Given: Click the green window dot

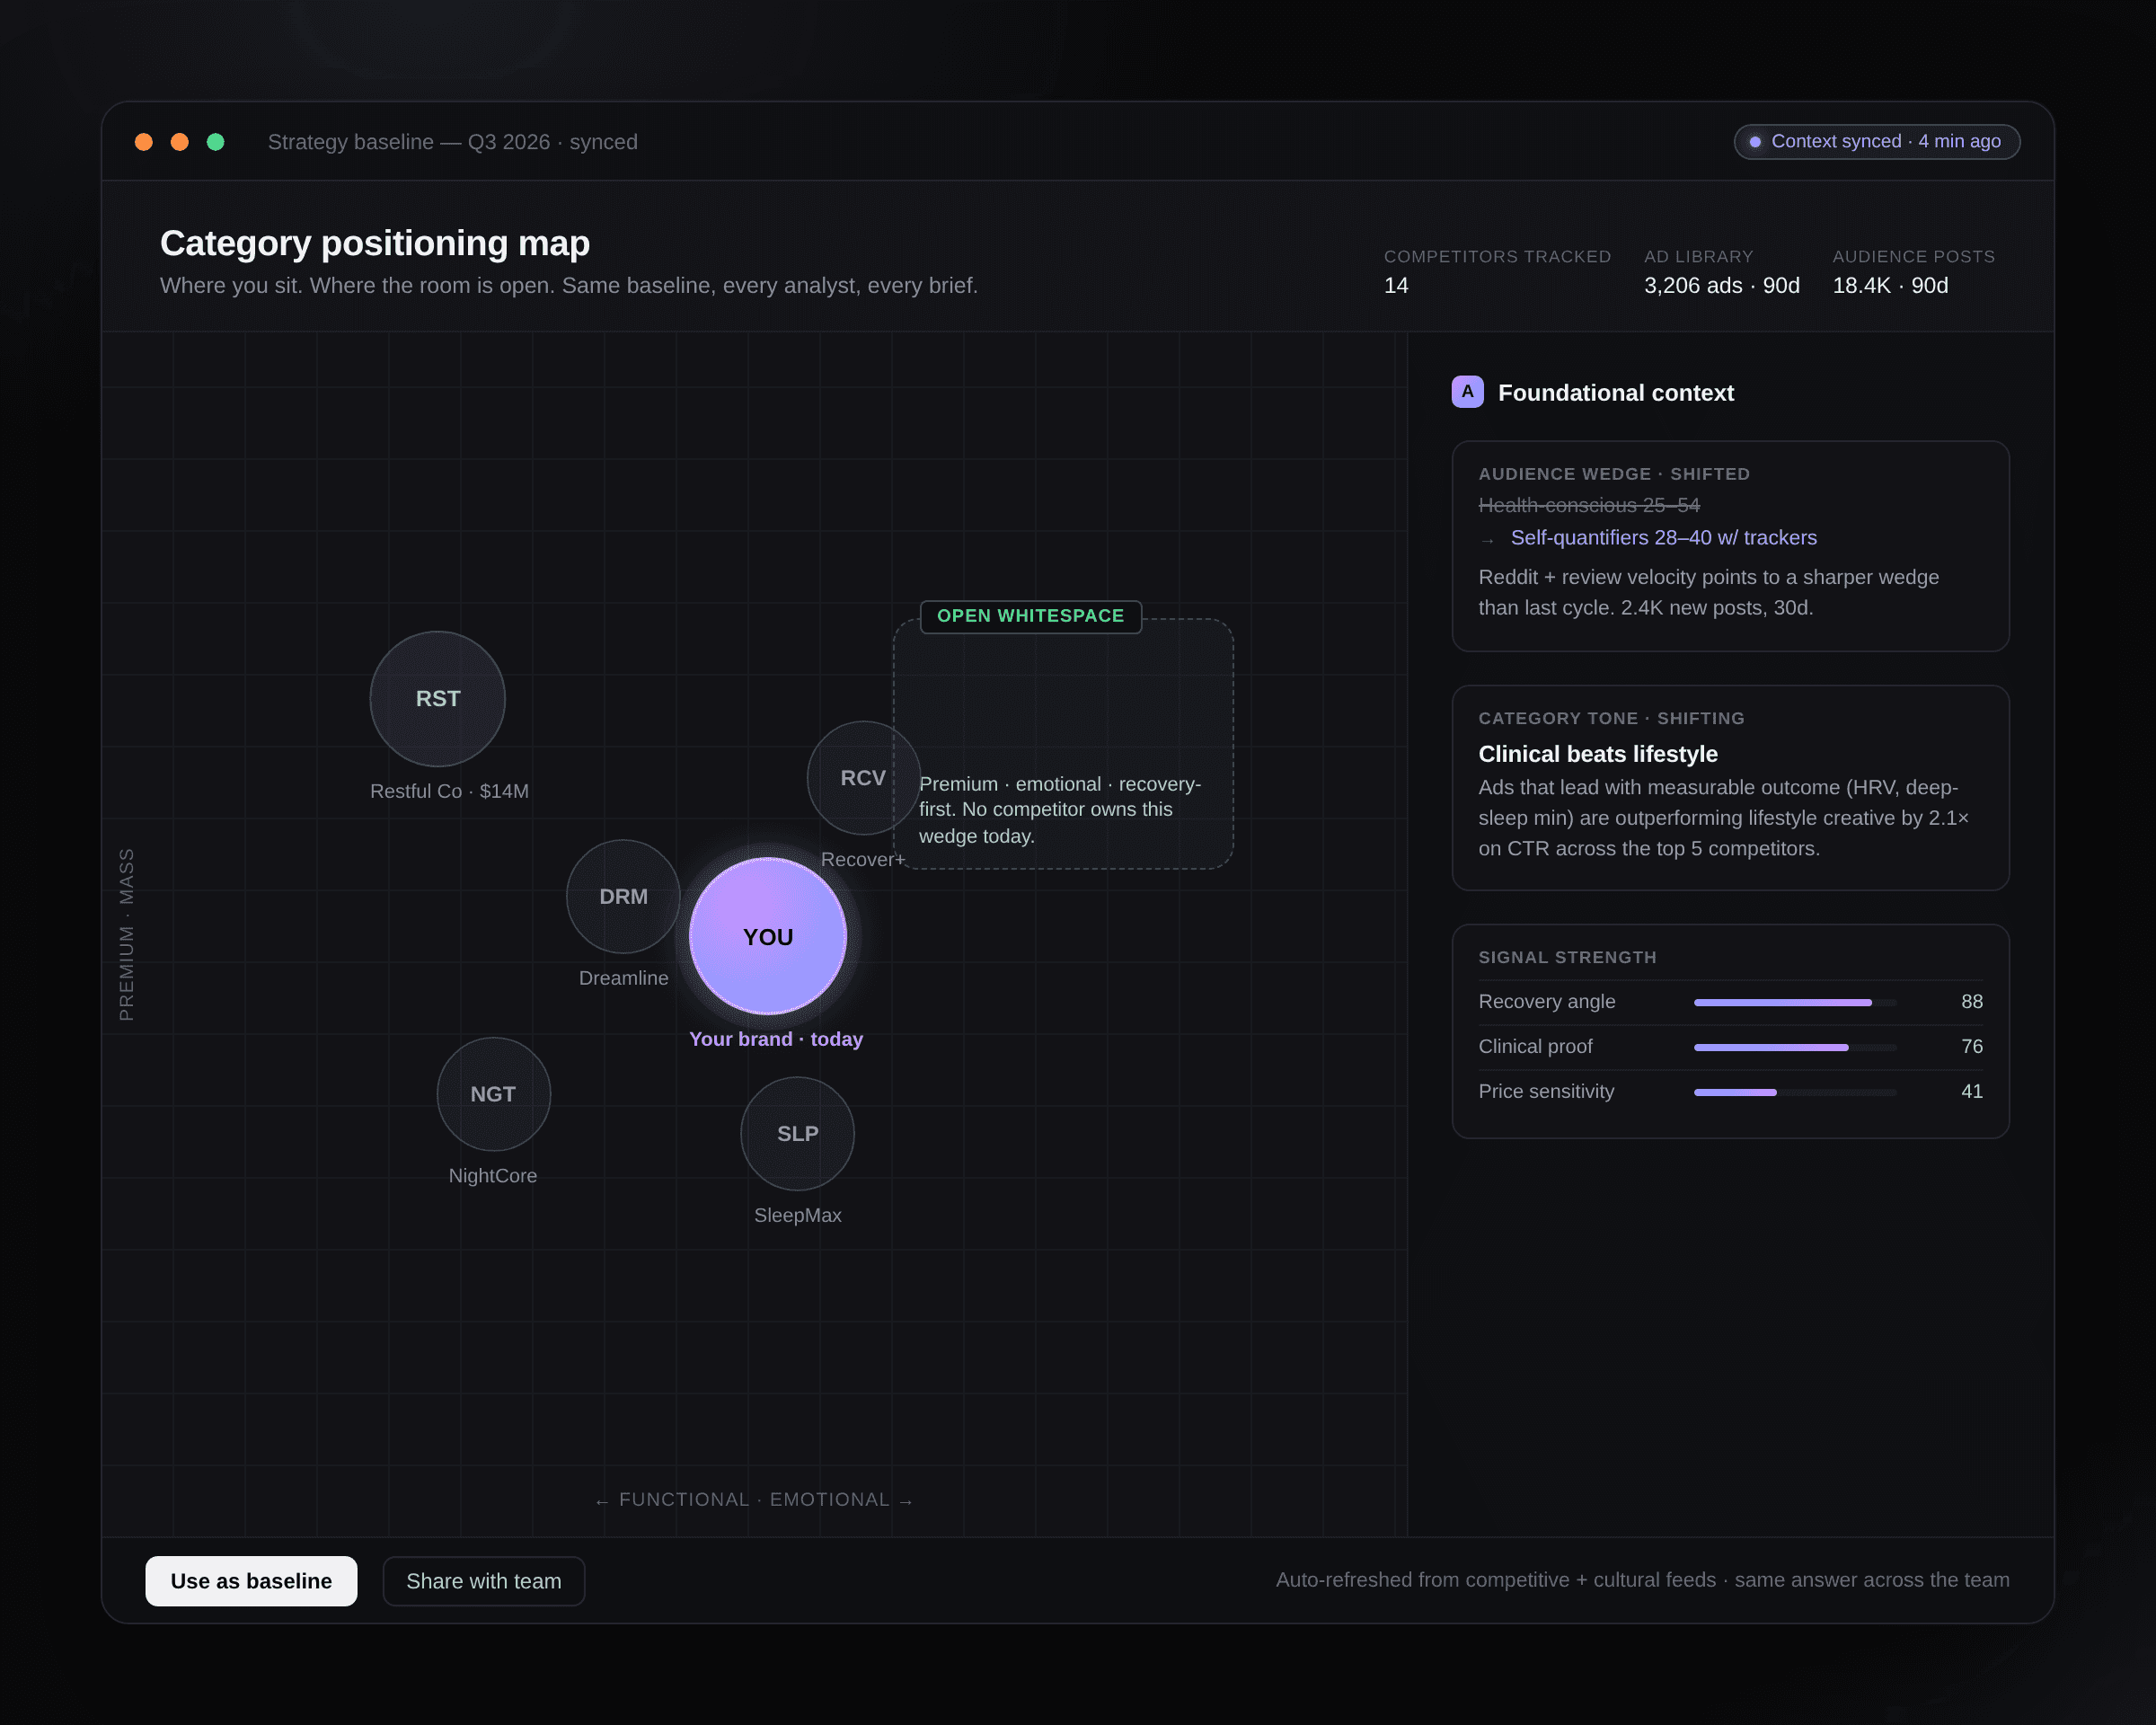Looking at the screenshot, I should coord(215,142).
